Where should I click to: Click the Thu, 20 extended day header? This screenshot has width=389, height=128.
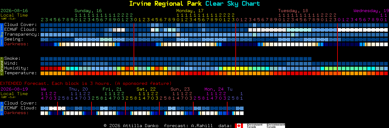pyautogui.click(x=78, y=89)
